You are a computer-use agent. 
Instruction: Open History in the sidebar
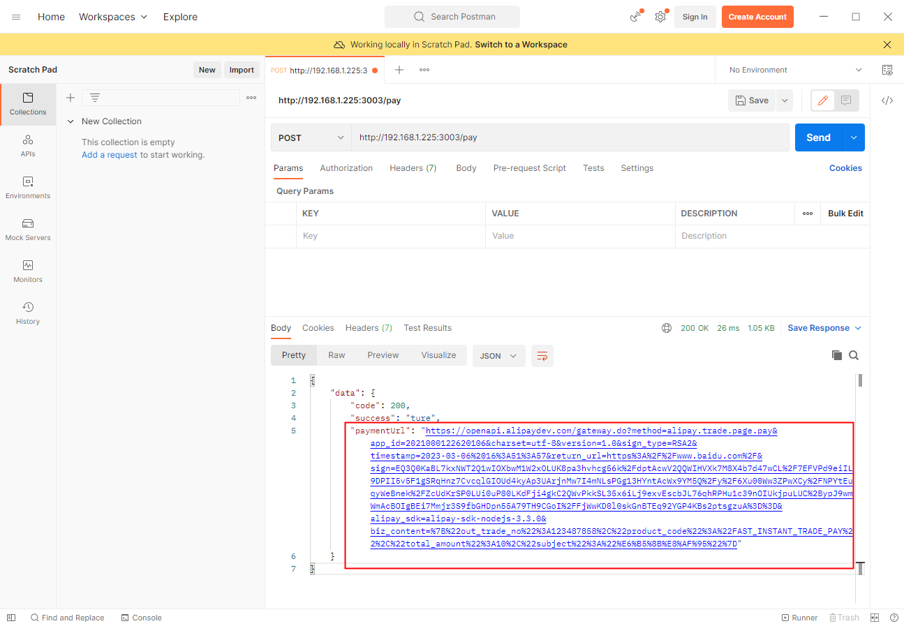pyautogui.click(x=28, y=313)
